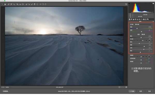Click the zoom out minus button
The height and width of the screenshot is (95, 155).
tap(2, 87)
